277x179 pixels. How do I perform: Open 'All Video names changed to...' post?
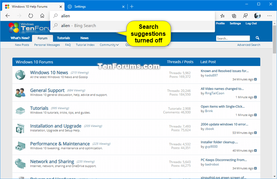(x=222, y=89)
